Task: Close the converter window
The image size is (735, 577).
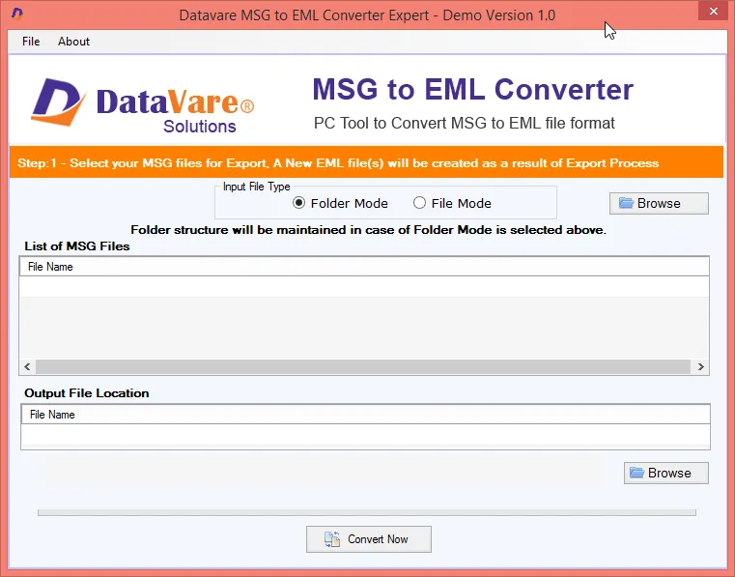Action: (713, 12)
